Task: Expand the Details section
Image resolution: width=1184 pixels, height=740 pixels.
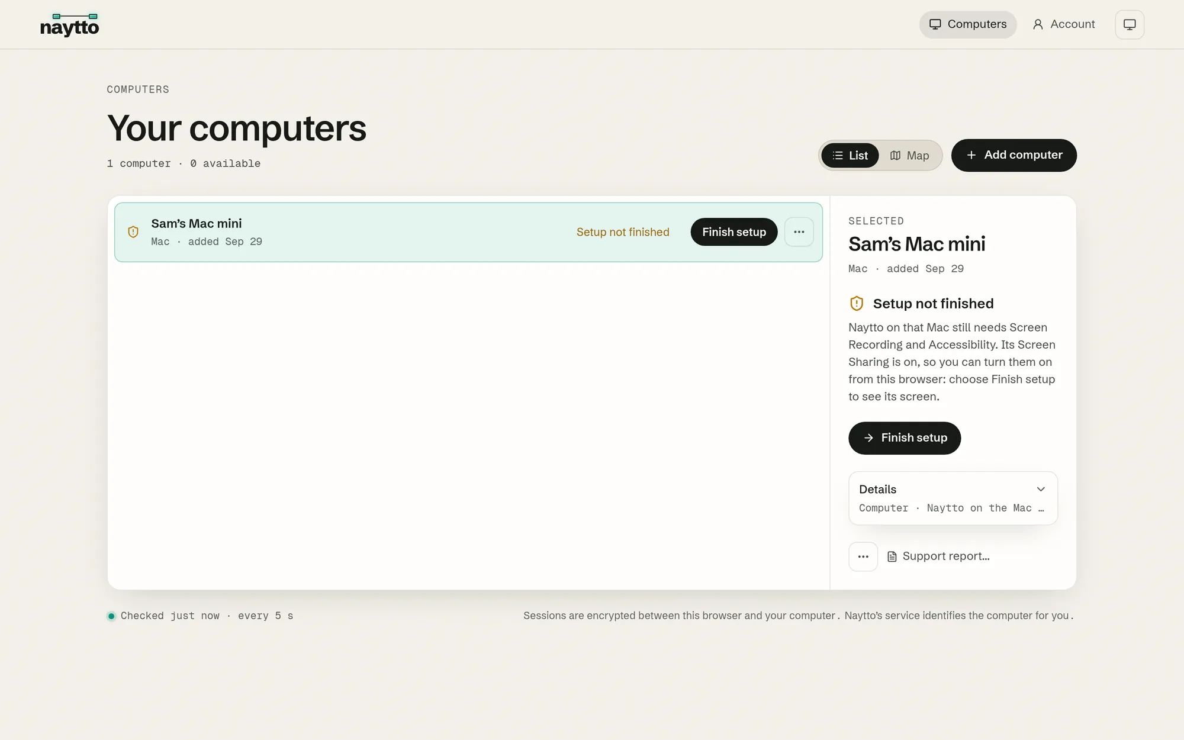Action: 953,498
